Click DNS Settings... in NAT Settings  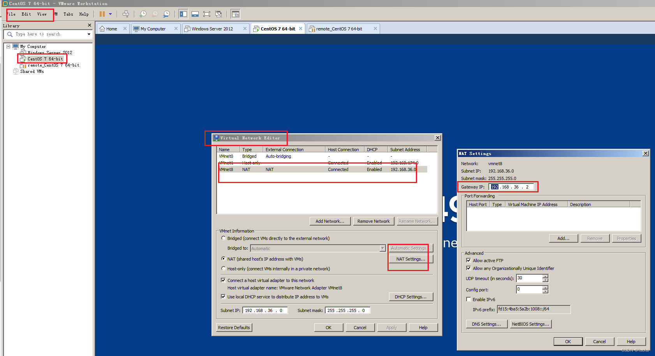tap(486, 324)
